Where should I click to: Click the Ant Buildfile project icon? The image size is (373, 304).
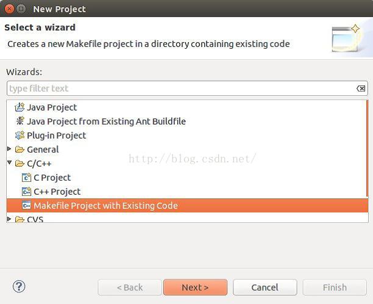[20, 121]
